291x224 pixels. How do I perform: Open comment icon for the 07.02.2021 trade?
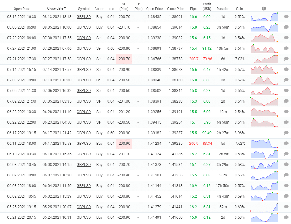coord(286,101)
